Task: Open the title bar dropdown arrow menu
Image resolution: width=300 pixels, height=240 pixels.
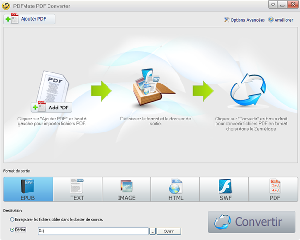Action: [273, 4]
